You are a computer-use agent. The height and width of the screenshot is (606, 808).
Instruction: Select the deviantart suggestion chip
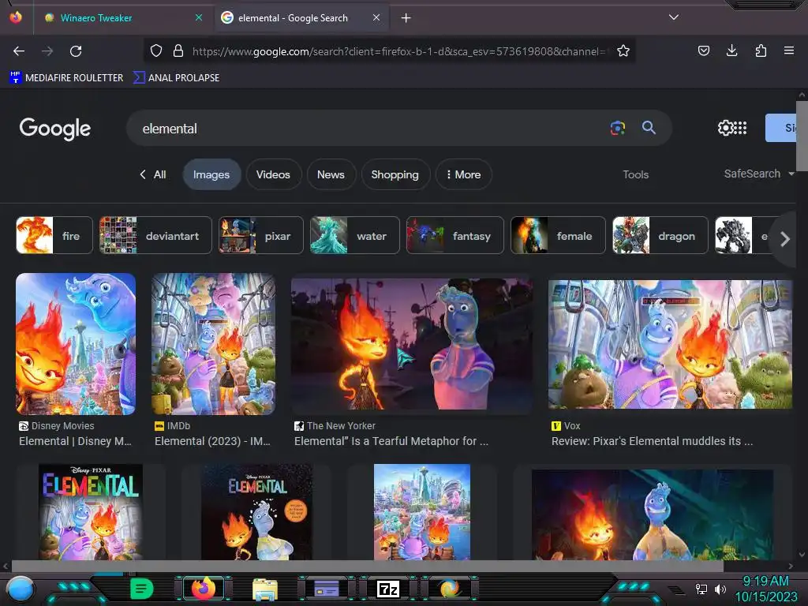click(x=155, y=235)
